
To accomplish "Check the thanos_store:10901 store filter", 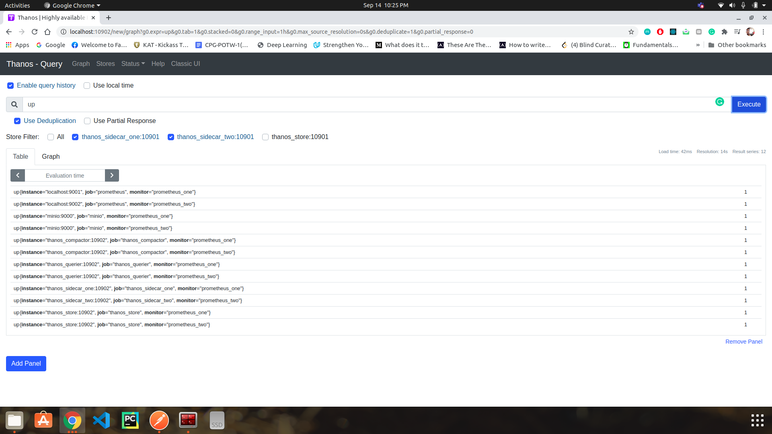I will [265, 137].
